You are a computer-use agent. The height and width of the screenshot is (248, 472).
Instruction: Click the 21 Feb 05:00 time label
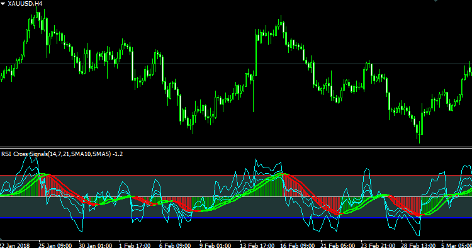[338, 245]
